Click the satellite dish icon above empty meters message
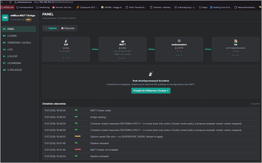The image size is (262, 163). pos(151,74)
